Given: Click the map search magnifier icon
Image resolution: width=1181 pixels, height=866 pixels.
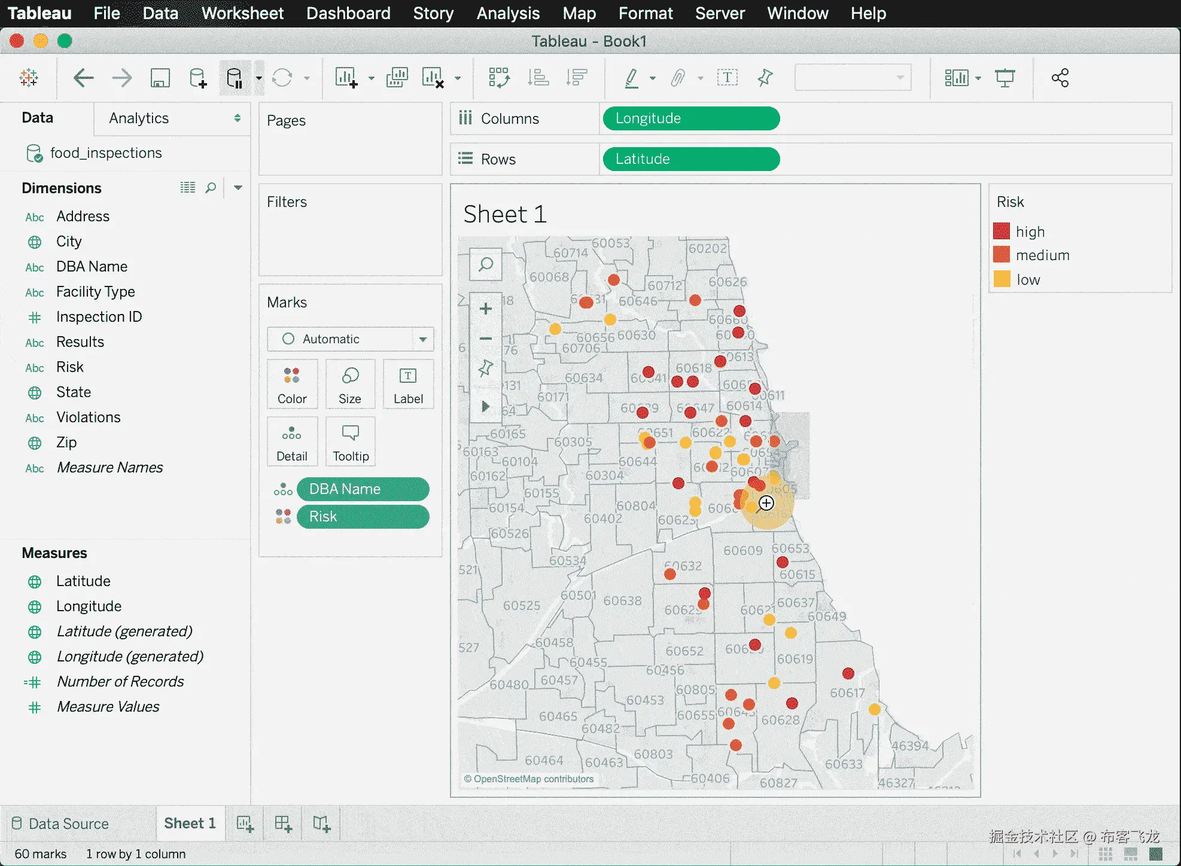Looking at the screenshot, I should click(485, 264).
